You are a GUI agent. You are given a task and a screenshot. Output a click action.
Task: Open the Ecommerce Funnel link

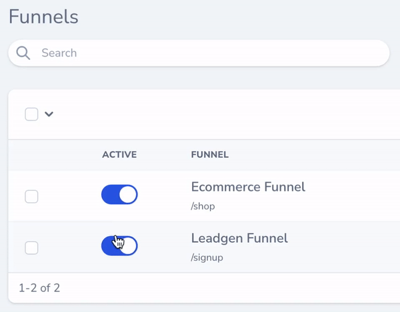coord(248,187)
